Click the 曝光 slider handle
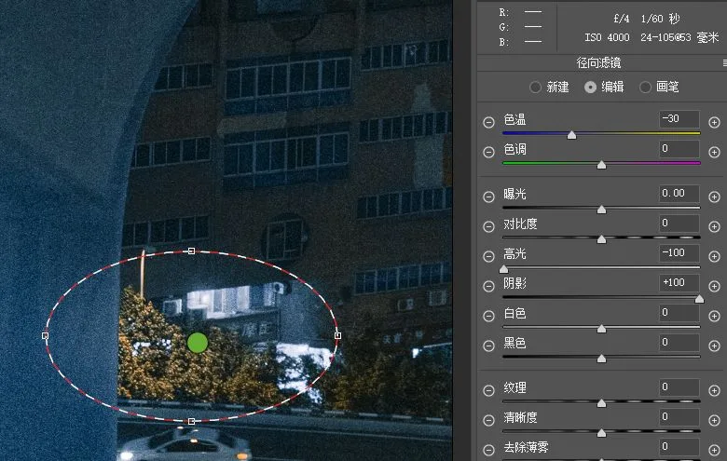The width and height of the screenshot is (727, 461). [601, 210]
